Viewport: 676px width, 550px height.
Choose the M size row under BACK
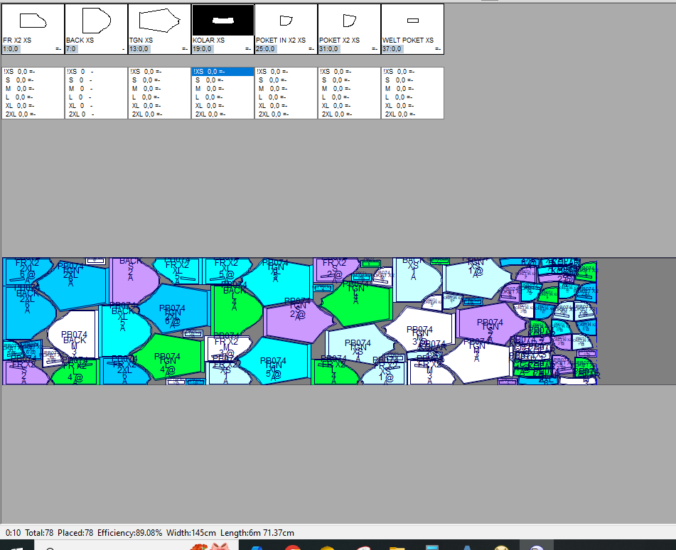[96, 89]
